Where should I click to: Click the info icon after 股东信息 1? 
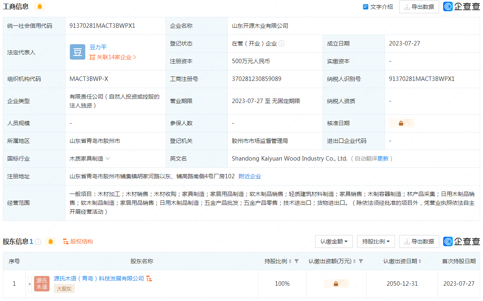tap(38, 242)
